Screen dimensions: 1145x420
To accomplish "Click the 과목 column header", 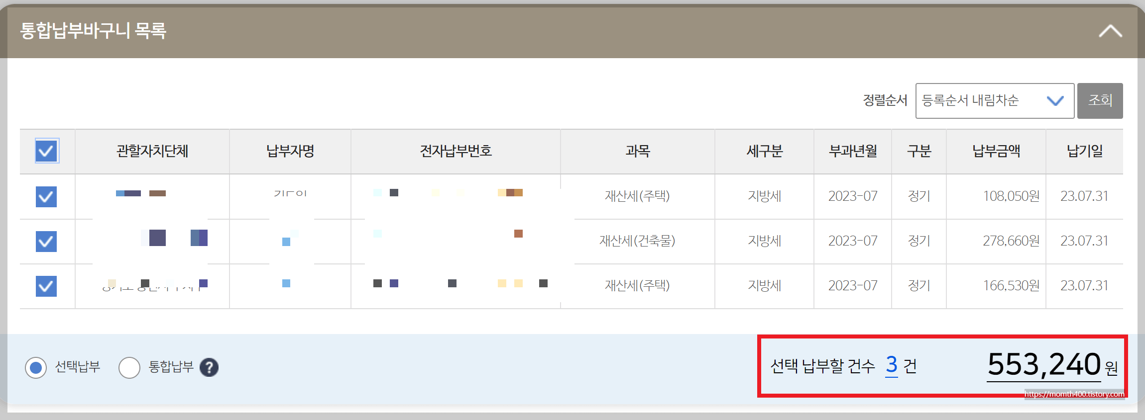I will (x=638, y=151).
